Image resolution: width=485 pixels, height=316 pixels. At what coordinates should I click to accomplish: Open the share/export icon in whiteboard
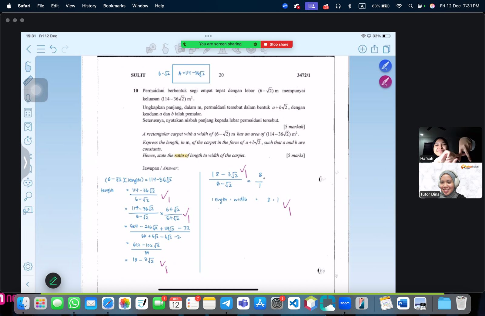375,49
